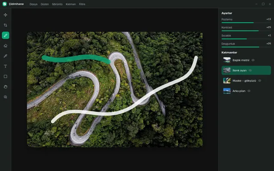This screenshot has width=274, height=171.
Task: Click the Pozlama value +15
Action: 268,19
